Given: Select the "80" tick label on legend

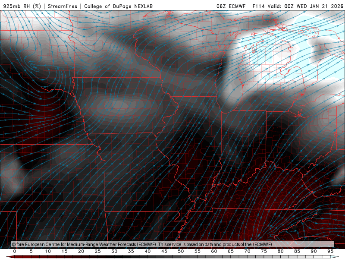Looking at the screenshot, I should 281,251.
